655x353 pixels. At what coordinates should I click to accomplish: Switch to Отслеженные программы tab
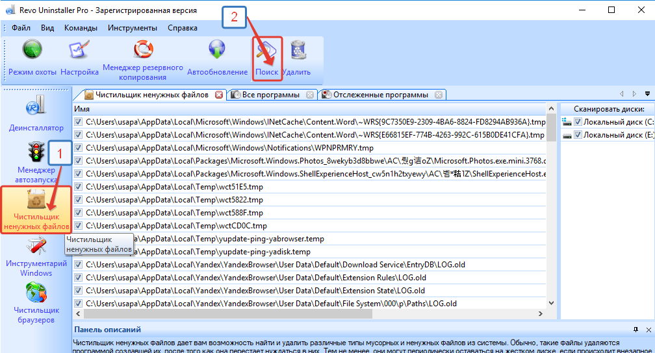(x=381, y=95)
